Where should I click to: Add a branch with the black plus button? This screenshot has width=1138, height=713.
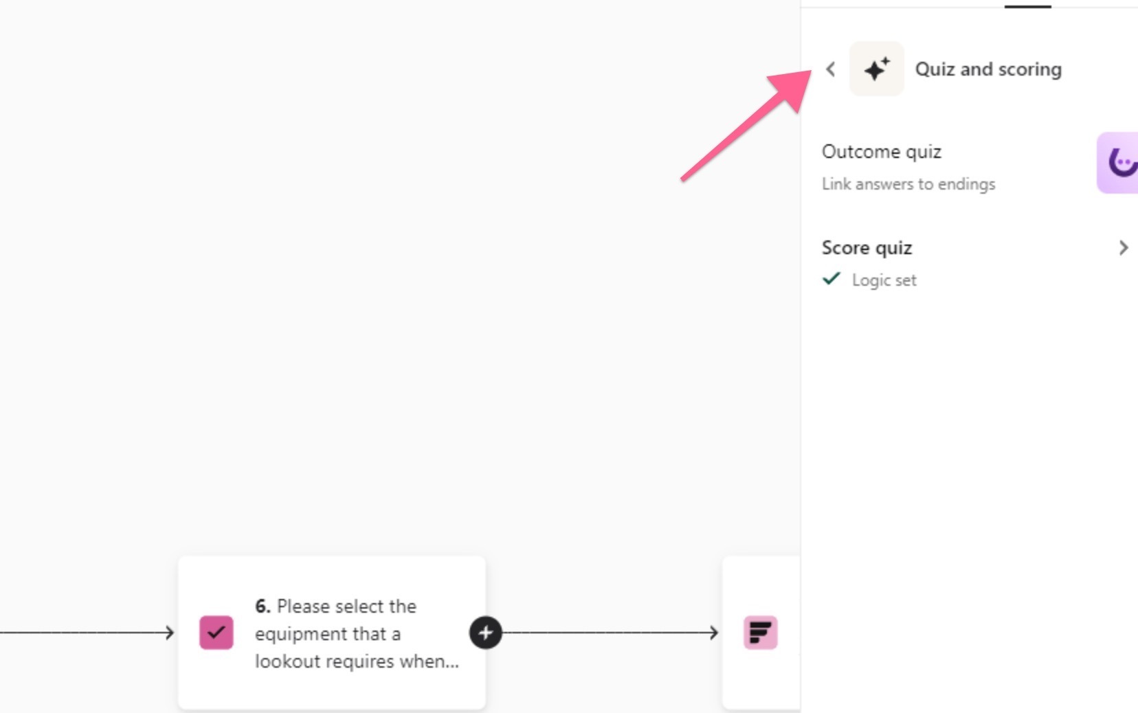tap(486, 633)
